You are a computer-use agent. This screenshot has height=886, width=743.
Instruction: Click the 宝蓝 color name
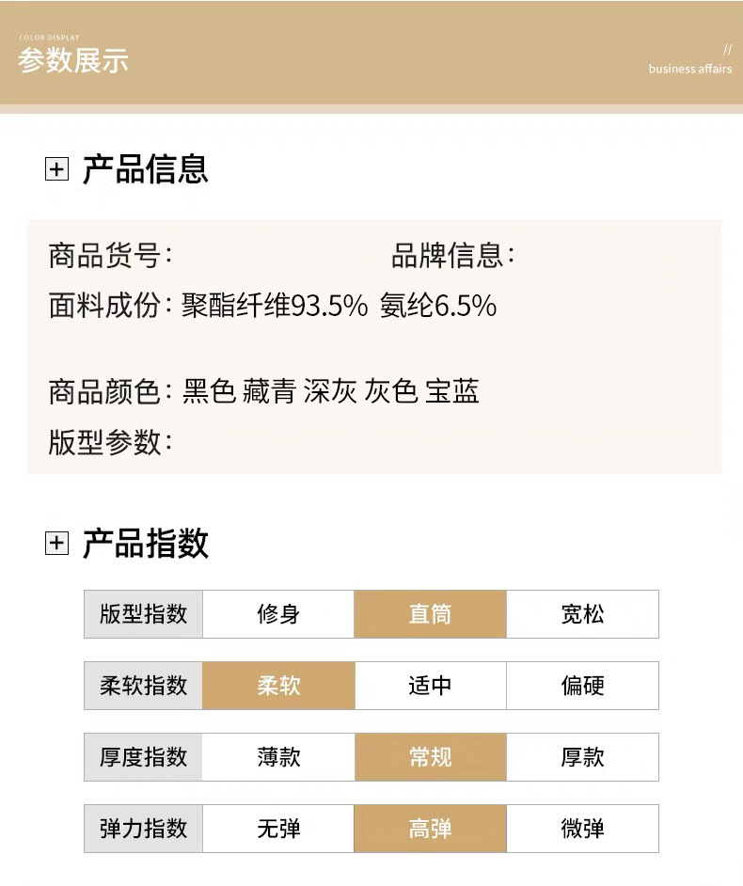click(x=451, y=391)
